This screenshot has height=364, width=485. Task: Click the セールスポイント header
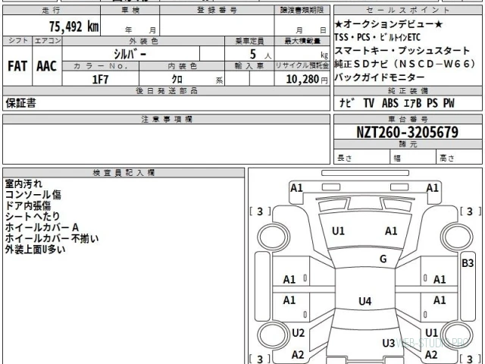(408, 10)
